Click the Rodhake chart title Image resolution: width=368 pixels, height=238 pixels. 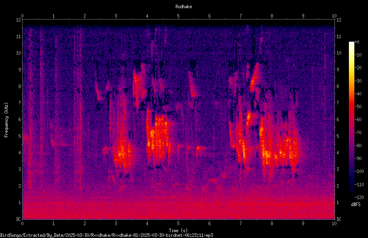pyautogui.click(x=184, y=7)
